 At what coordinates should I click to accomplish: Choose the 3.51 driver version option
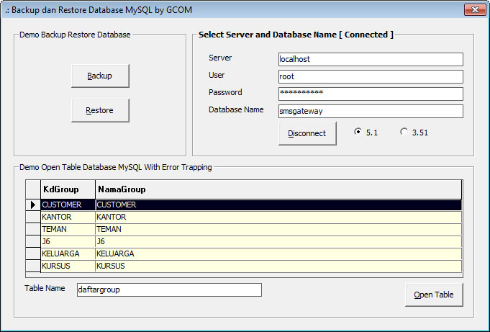[x=404, y=133]
